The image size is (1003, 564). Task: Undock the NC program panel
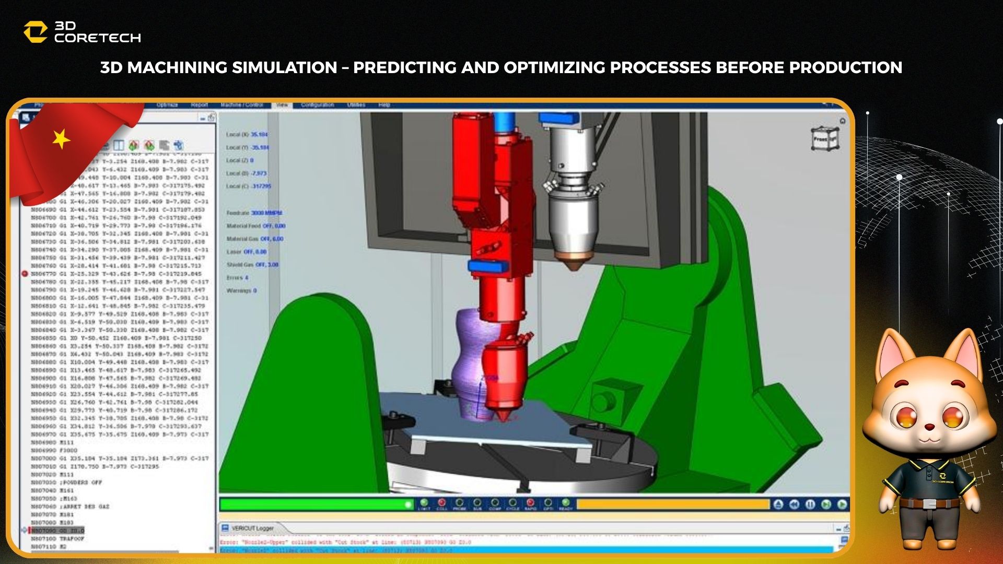point(212,118)
